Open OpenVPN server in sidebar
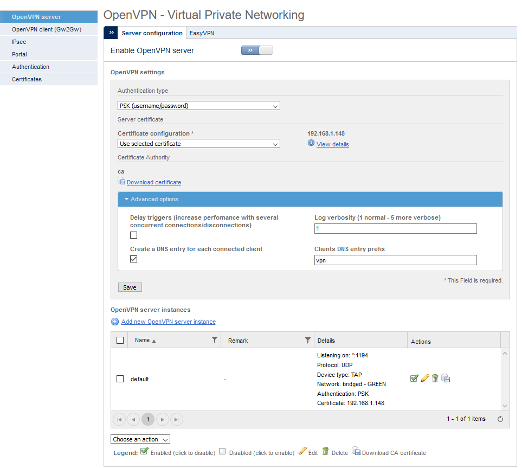 [49, 17]
